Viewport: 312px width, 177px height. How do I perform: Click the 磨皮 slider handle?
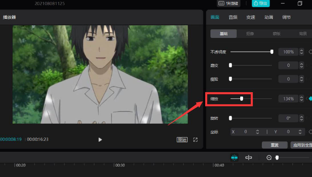tap(230, 65)
